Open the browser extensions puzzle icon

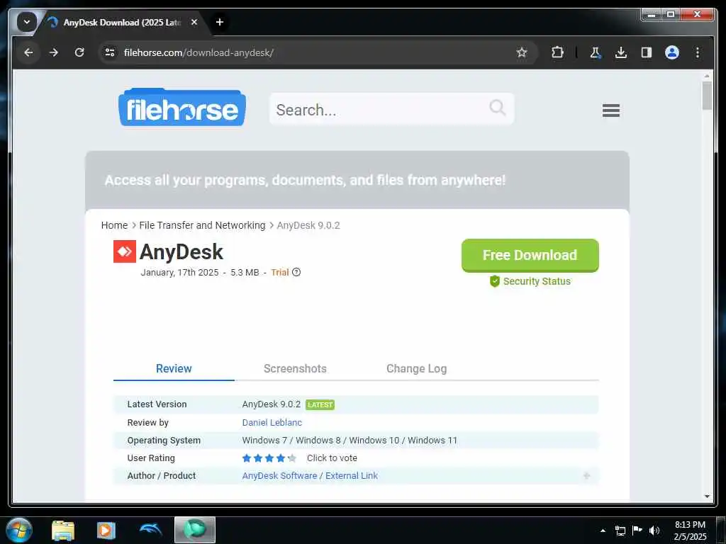pyautogui.click(x=557, y=52)
